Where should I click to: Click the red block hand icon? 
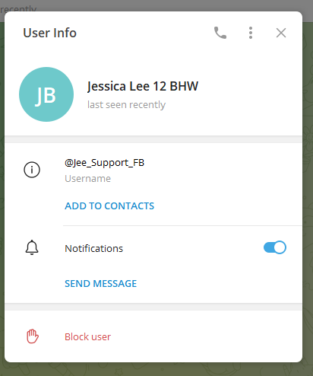pyautogui.click(x=33, y=336)
